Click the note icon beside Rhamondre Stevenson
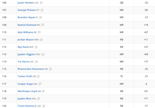This screenshot has width=155, height=108. tap(50, 69)
